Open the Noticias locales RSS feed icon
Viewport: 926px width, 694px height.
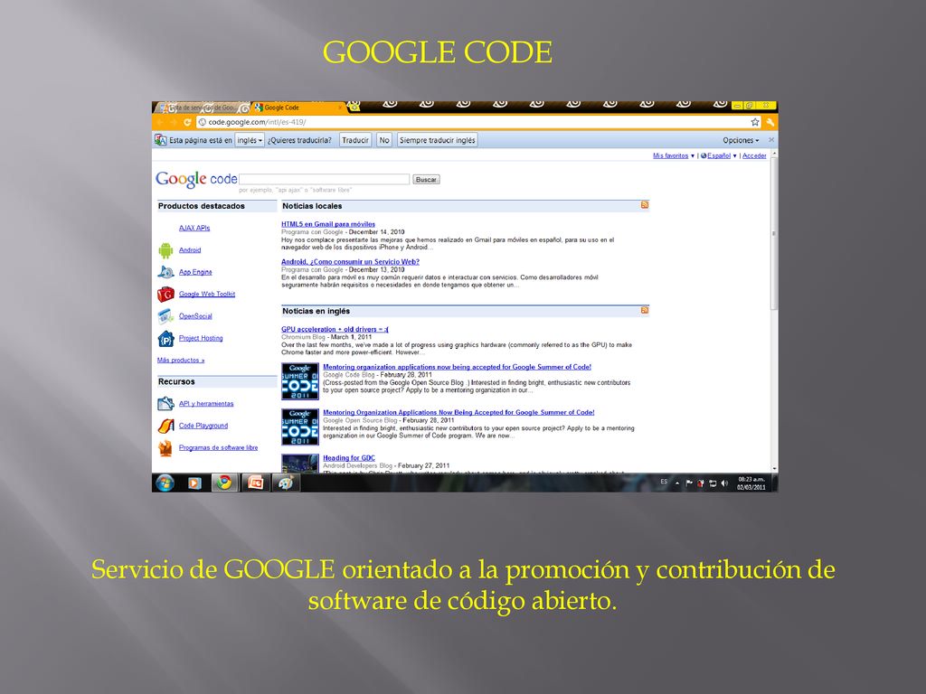(644, 205)
